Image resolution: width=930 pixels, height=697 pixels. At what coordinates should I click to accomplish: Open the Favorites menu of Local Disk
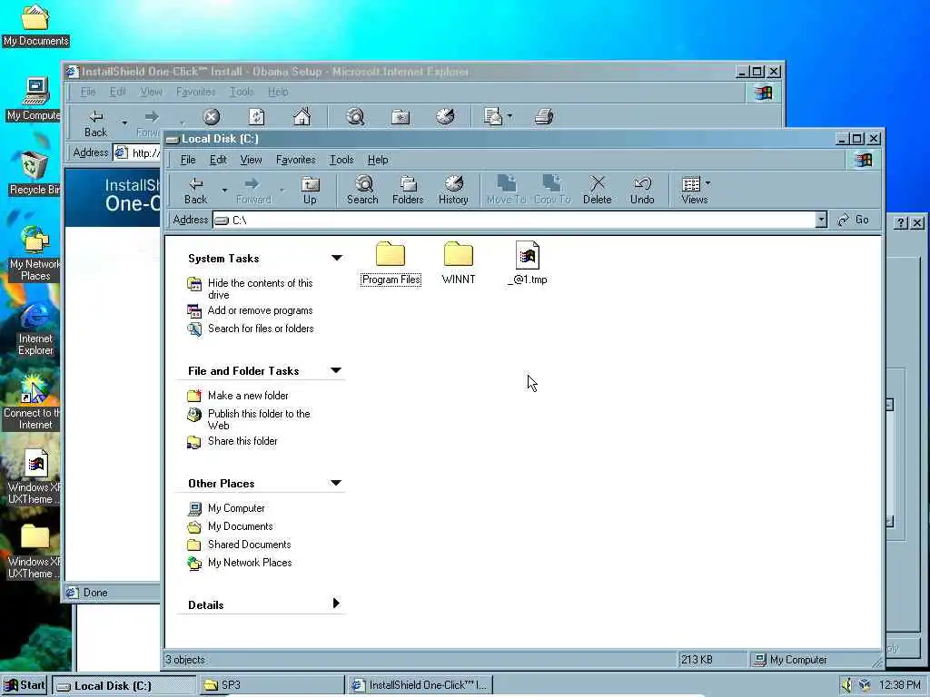click(x=295, y=160)
